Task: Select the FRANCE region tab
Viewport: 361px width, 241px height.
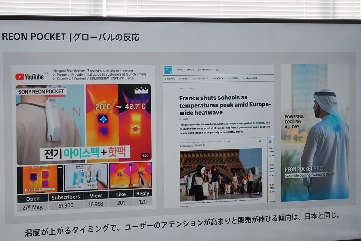Action: [170, 79]
